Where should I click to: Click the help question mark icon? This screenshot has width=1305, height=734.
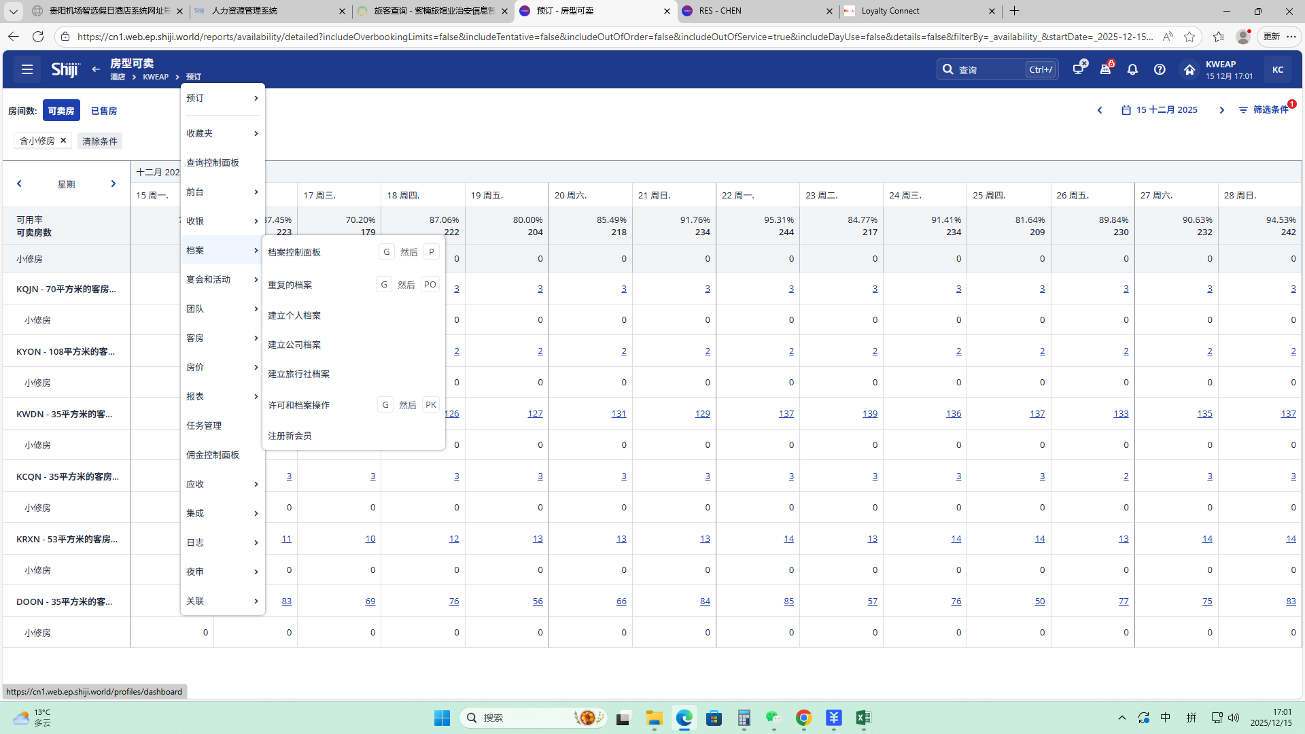tap(1160, 69)
